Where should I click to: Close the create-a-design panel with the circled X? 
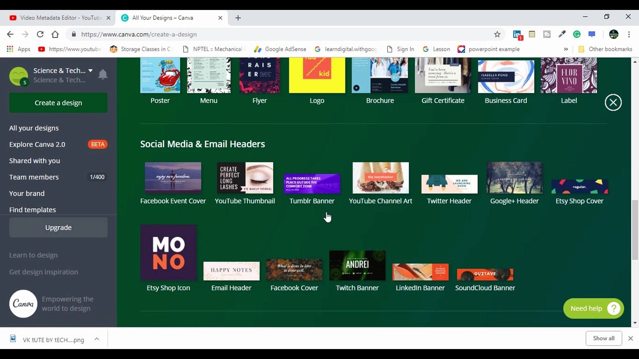coord(613,103)
